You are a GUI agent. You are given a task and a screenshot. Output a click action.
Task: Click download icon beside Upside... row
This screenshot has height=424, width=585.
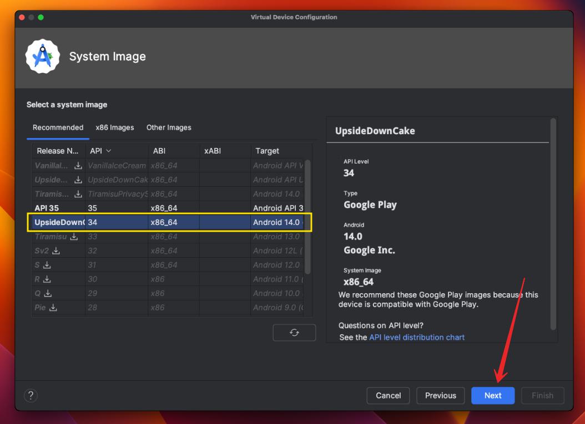pyautogui.click(x=78, y=180)
